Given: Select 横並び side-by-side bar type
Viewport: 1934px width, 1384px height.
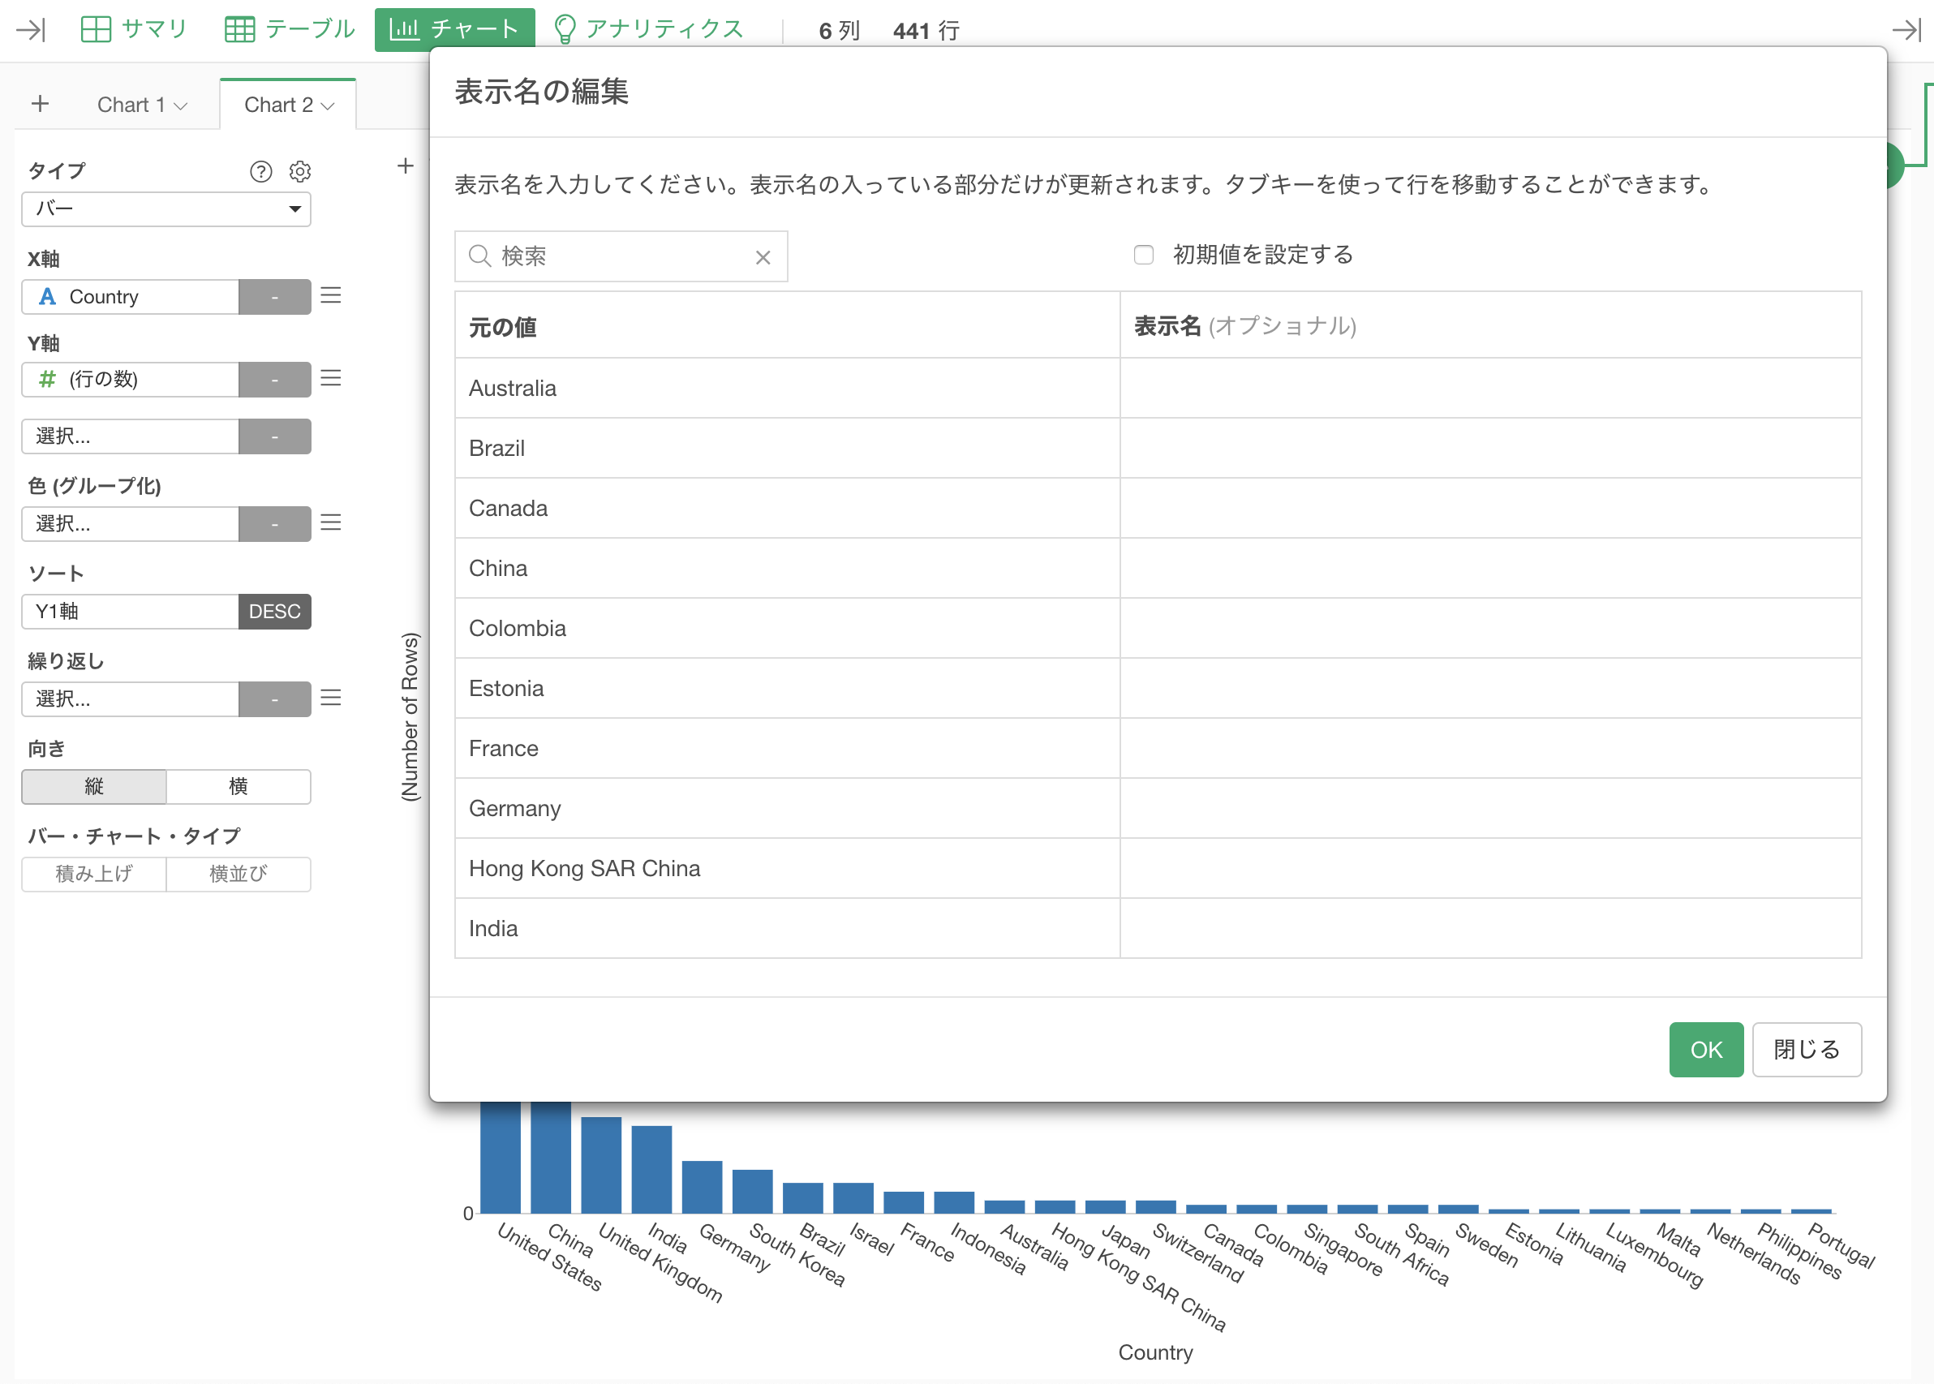Looking at the screenshot, I should 239,875.
